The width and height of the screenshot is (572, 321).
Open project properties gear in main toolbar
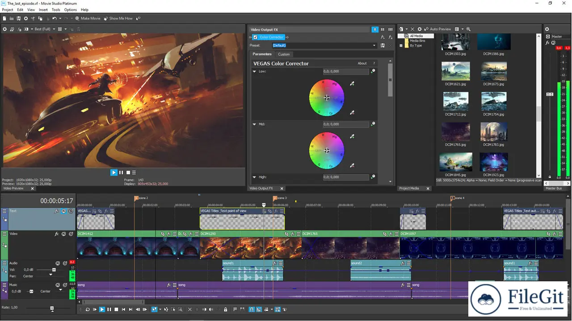click(26, 18)
